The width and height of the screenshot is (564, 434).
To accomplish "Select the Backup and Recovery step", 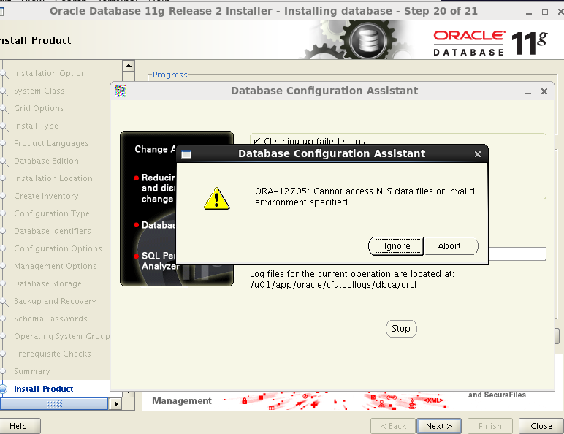I will pyautogui.click(x=55, y=301).
